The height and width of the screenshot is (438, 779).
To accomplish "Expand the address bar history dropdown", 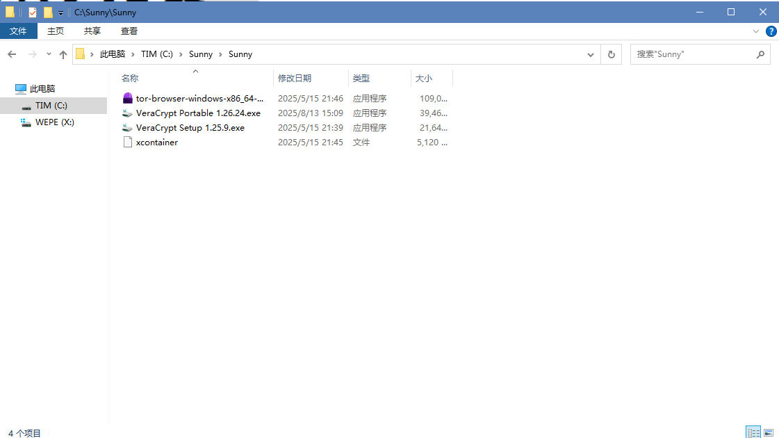I will point(590,55).
